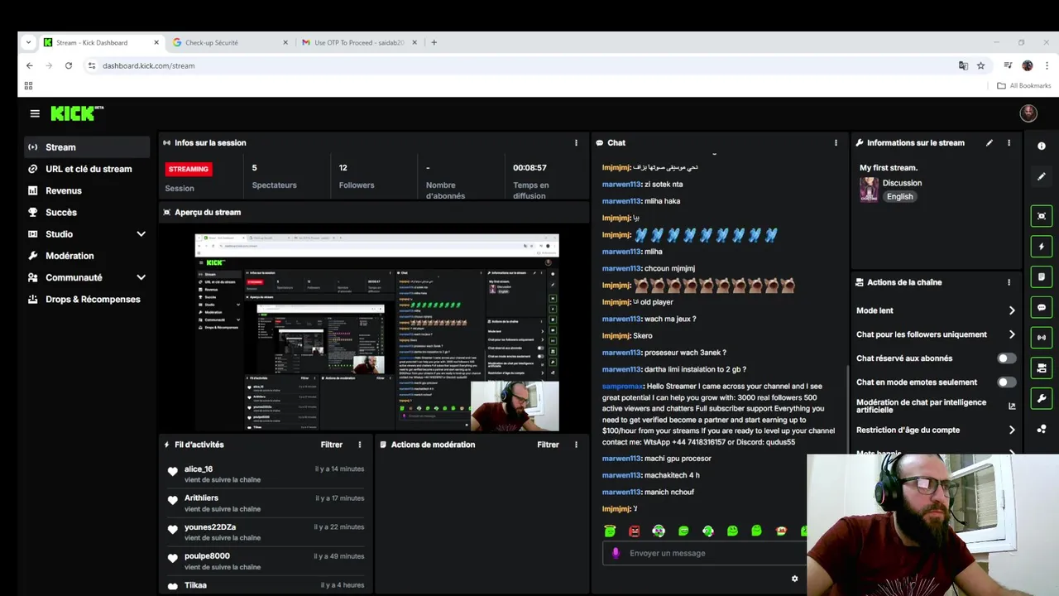Click the purple microphone icon in the message box

(x=615, y=553)
